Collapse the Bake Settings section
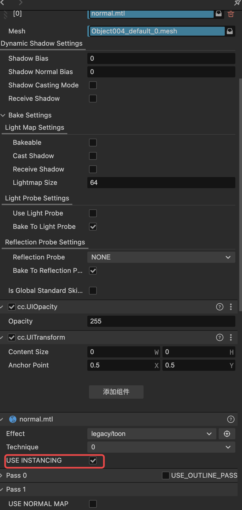The height and width of the screenshot is (510, 242). click(x=3, y=115)
